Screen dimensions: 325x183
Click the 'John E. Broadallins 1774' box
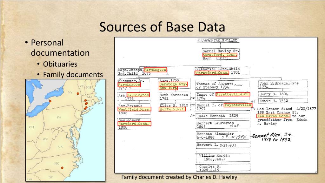[283, 85]
